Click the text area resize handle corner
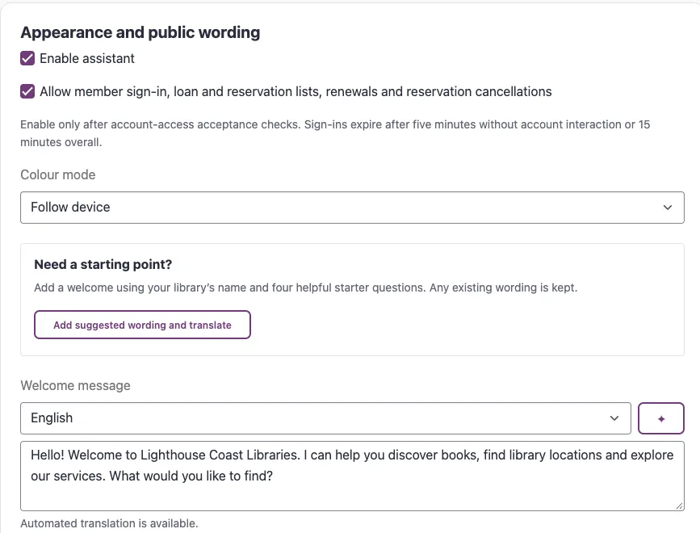This screenshot has width=700, height=533. click(680, 506)
